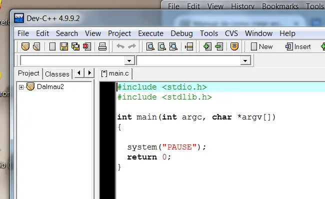Open Edit menu in background browser window
Screen dimensions: 325x199
193,6
